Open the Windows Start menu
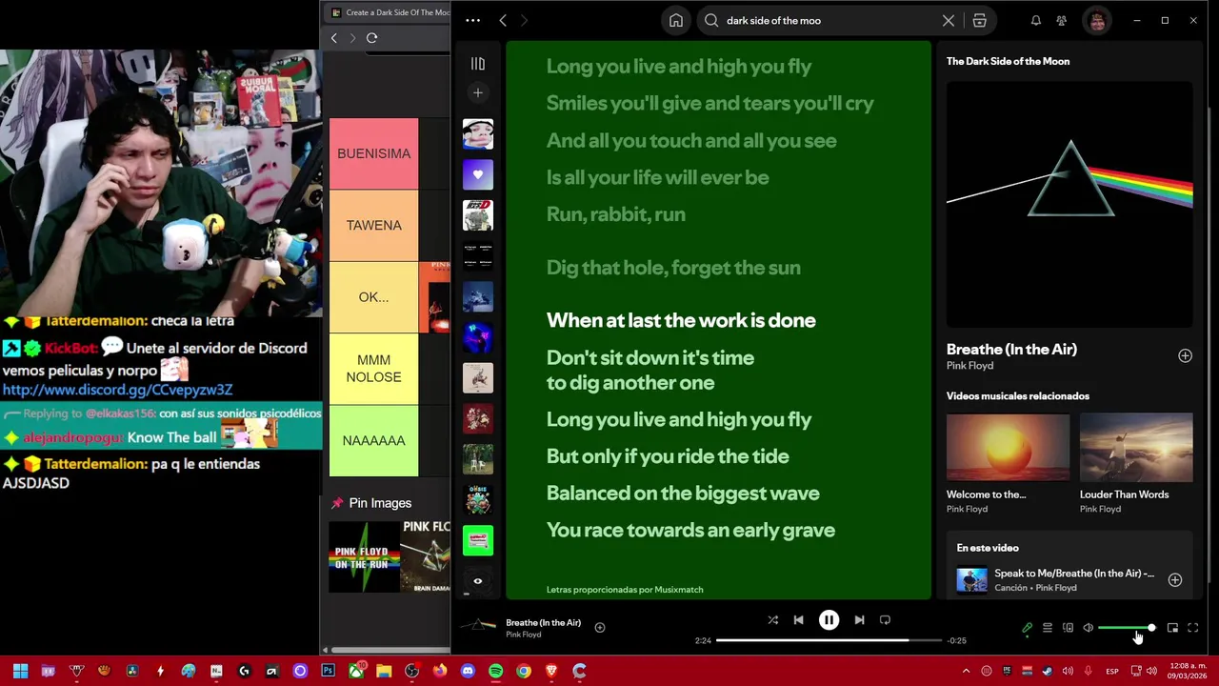 tap(20, 672)
